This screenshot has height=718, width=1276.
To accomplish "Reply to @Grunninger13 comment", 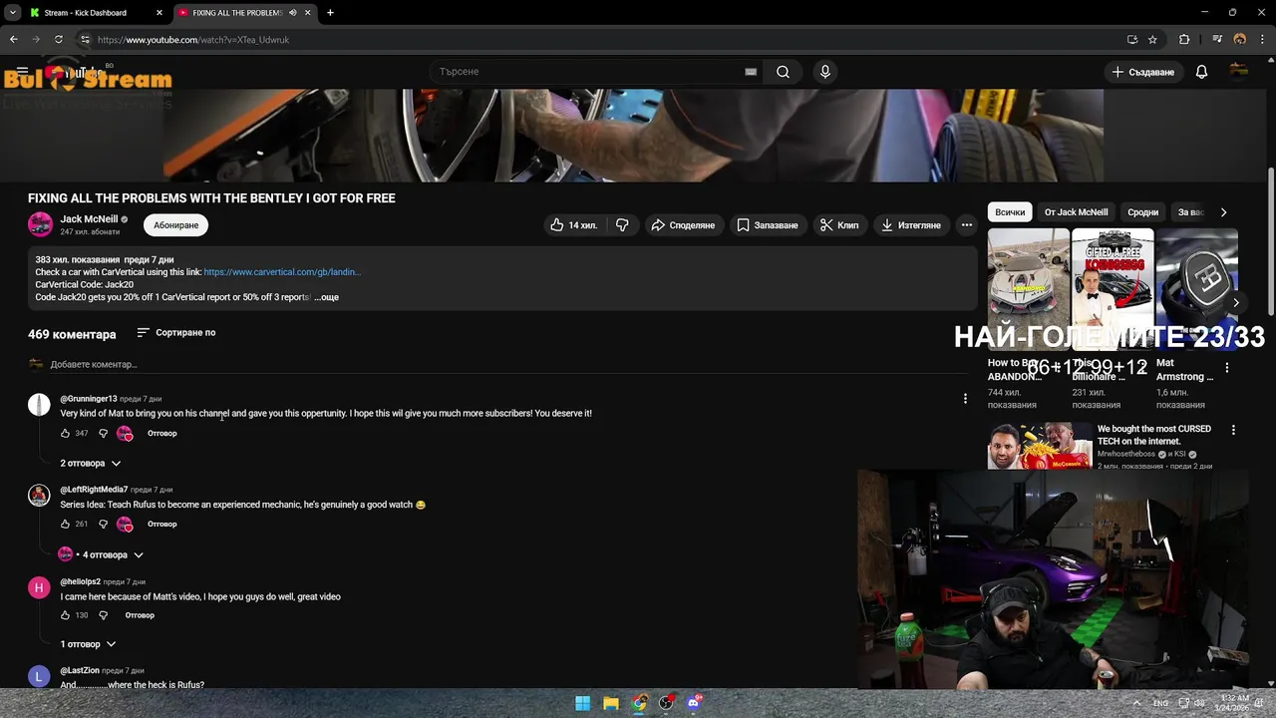I will click(x=162, y=433).
